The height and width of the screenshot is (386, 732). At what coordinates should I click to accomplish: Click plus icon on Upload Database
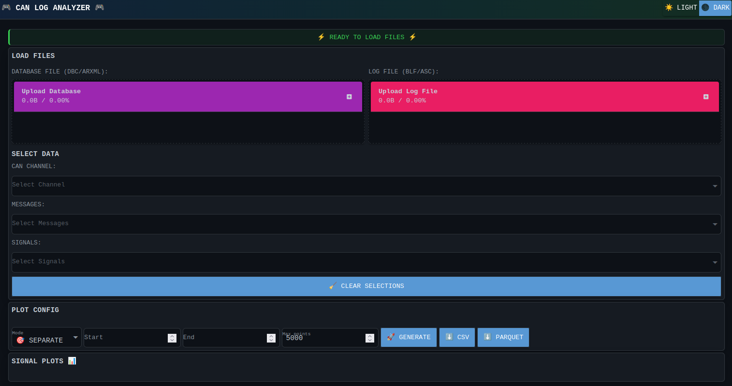[x=349, y=97]
